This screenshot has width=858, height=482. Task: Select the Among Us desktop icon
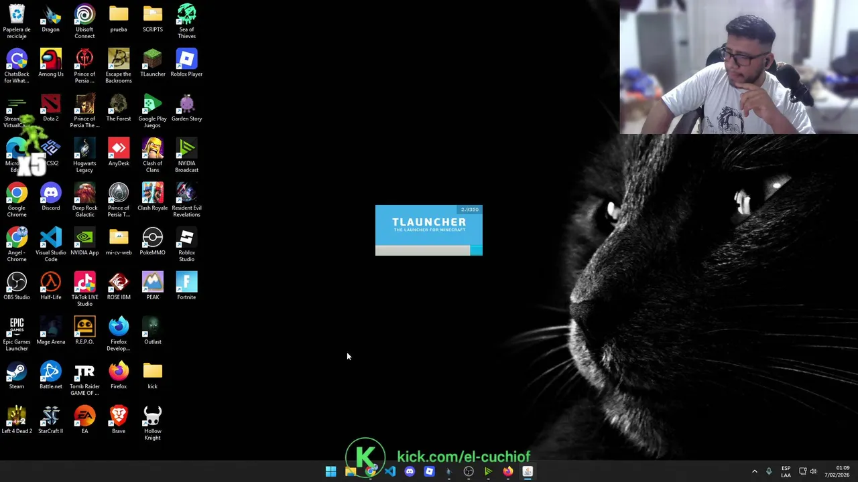click(x=50, y=64)
